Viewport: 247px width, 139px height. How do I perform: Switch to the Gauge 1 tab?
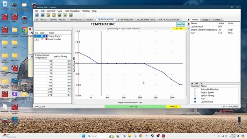(206, 20)
